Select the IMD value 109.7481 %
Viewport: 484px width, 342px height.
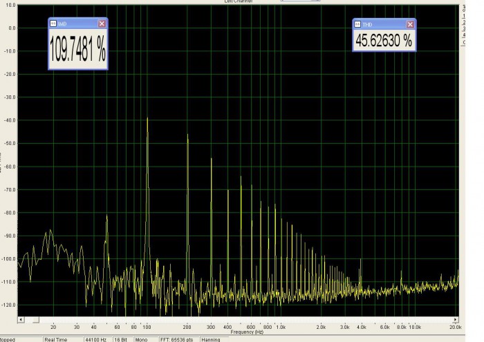pos(77,49)
